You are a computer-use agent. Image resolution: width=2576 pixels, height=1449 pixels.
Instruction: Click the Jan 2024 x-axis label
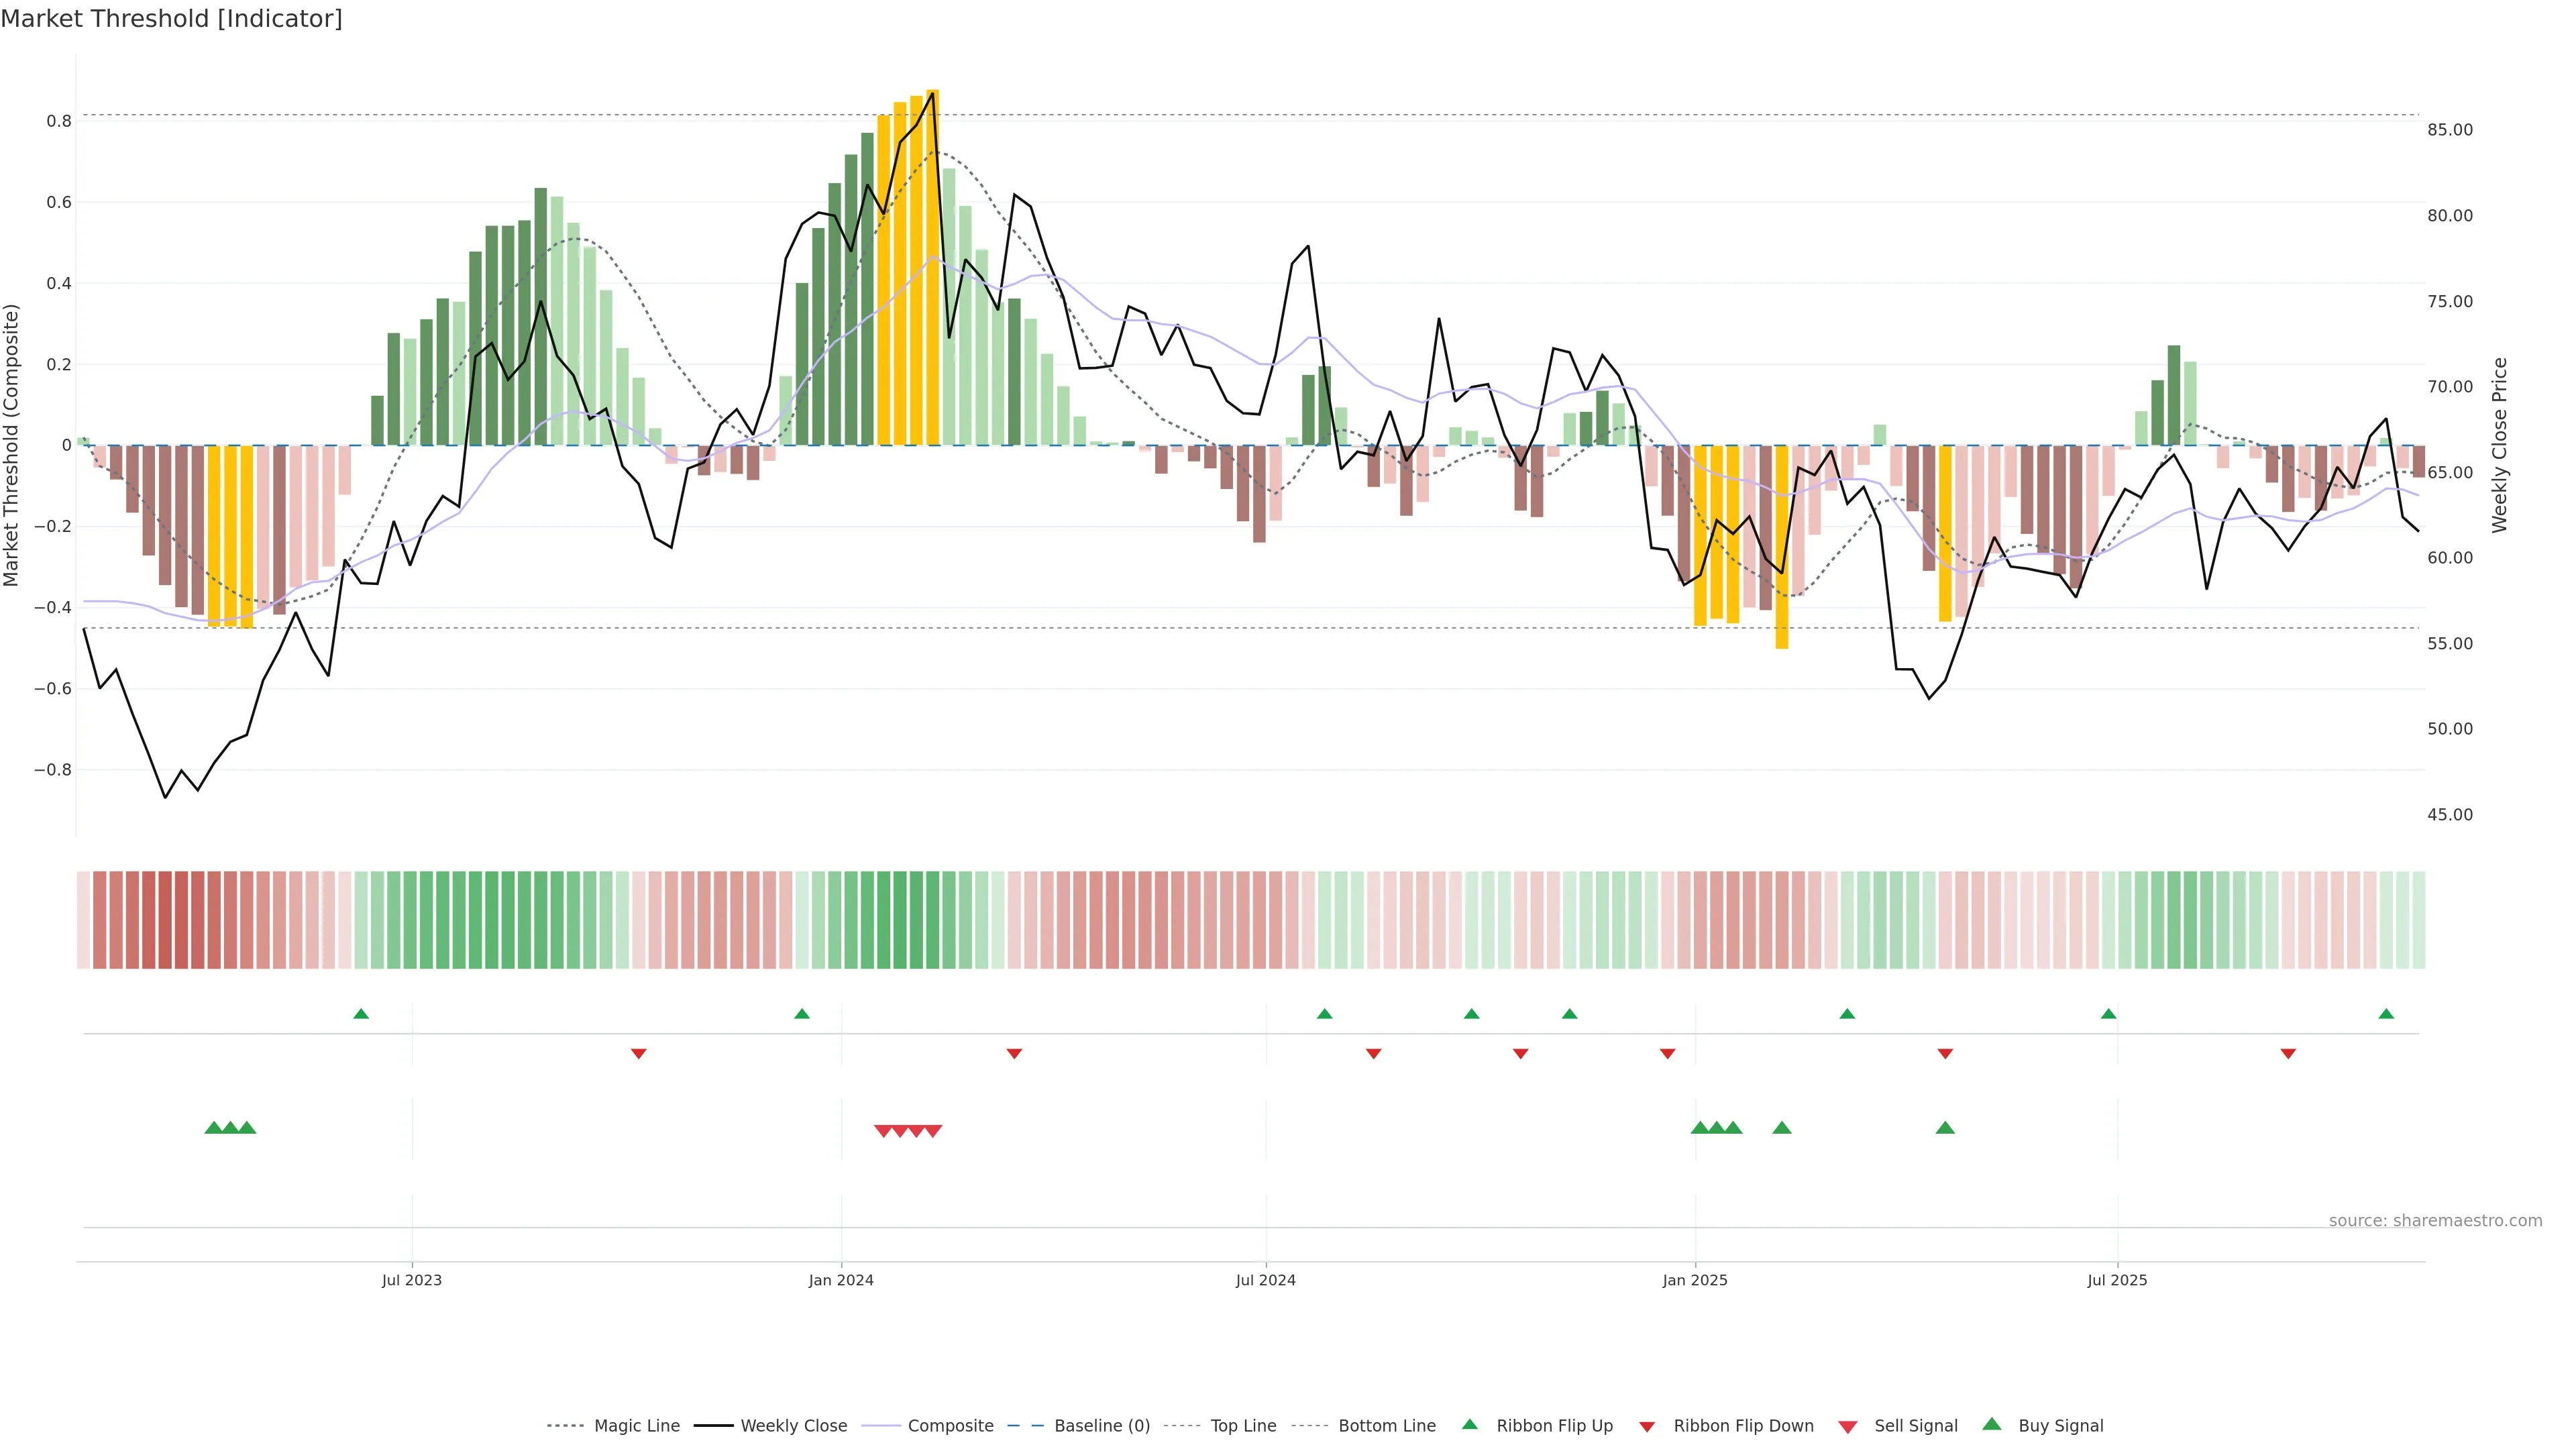pos(841,1280)
